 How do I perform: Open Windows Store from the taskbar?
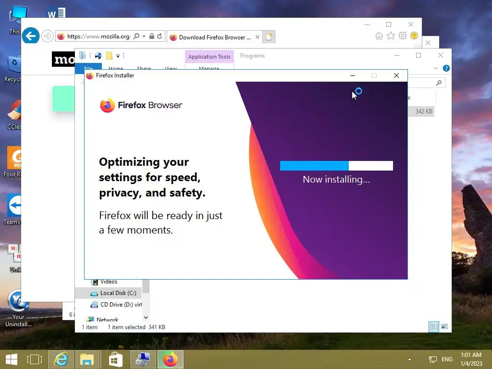point(115,359)
